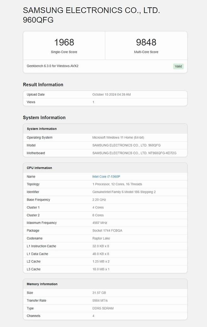
Task: Select the Model value SAMSUNG ELECTRONICS CO., LTD. 960QFG
Action: pos(126,145)
